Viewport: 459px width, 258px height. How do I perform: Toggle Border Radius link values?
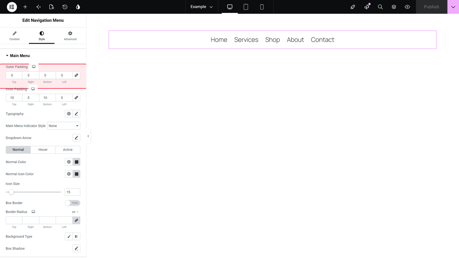(x=76, y=220)
